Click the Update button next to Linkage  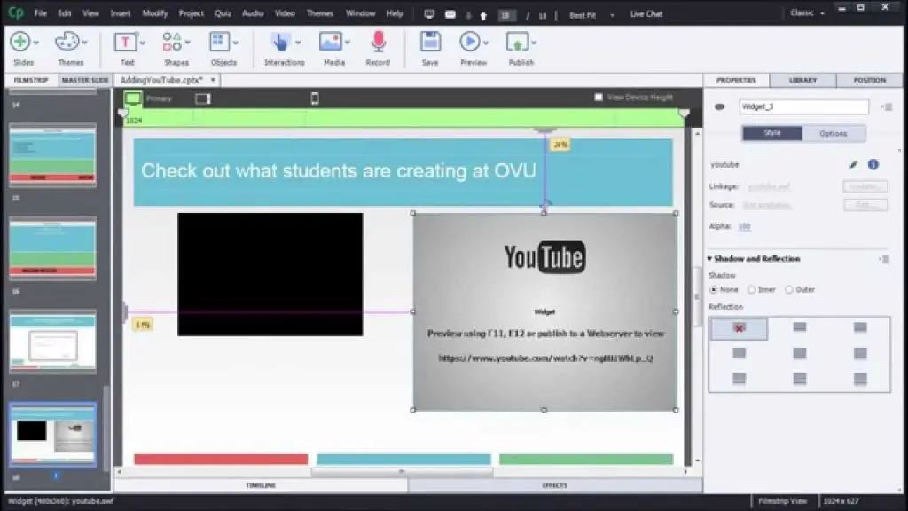pyautogui.click(x=865, y=186)
